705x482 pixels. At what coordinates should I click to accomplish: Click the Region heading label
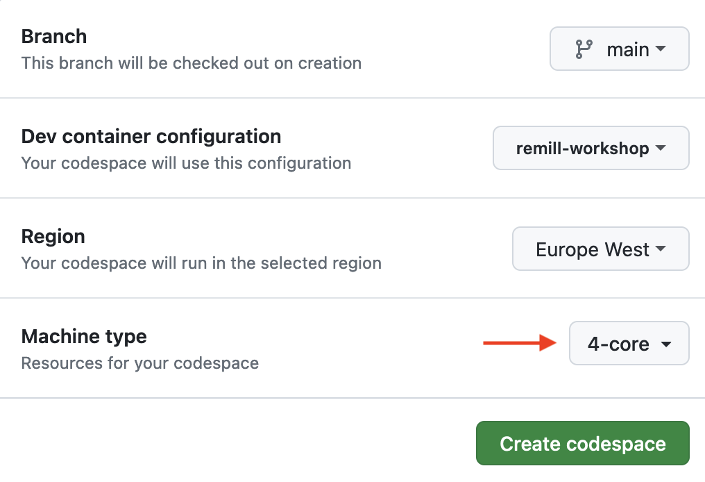53,236
